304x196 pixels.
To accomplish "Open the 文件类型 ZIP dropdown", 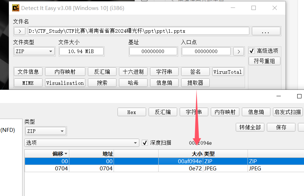I will coord(34,51).
